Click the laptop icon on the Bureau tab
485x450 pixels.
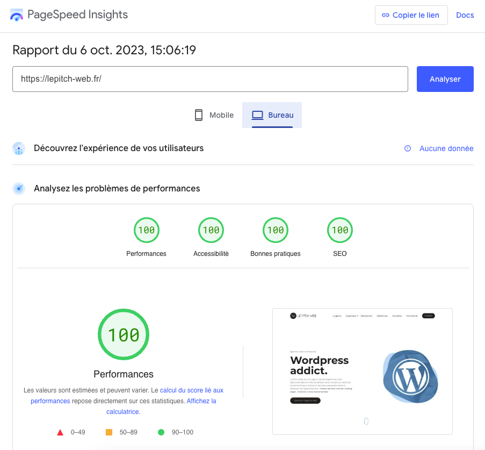coord(257,115)
